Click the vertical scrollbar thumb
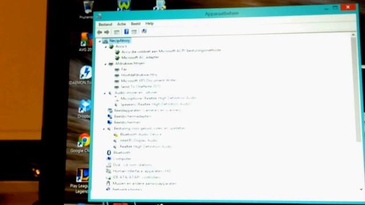365x205 pixels. coord(356,89)
